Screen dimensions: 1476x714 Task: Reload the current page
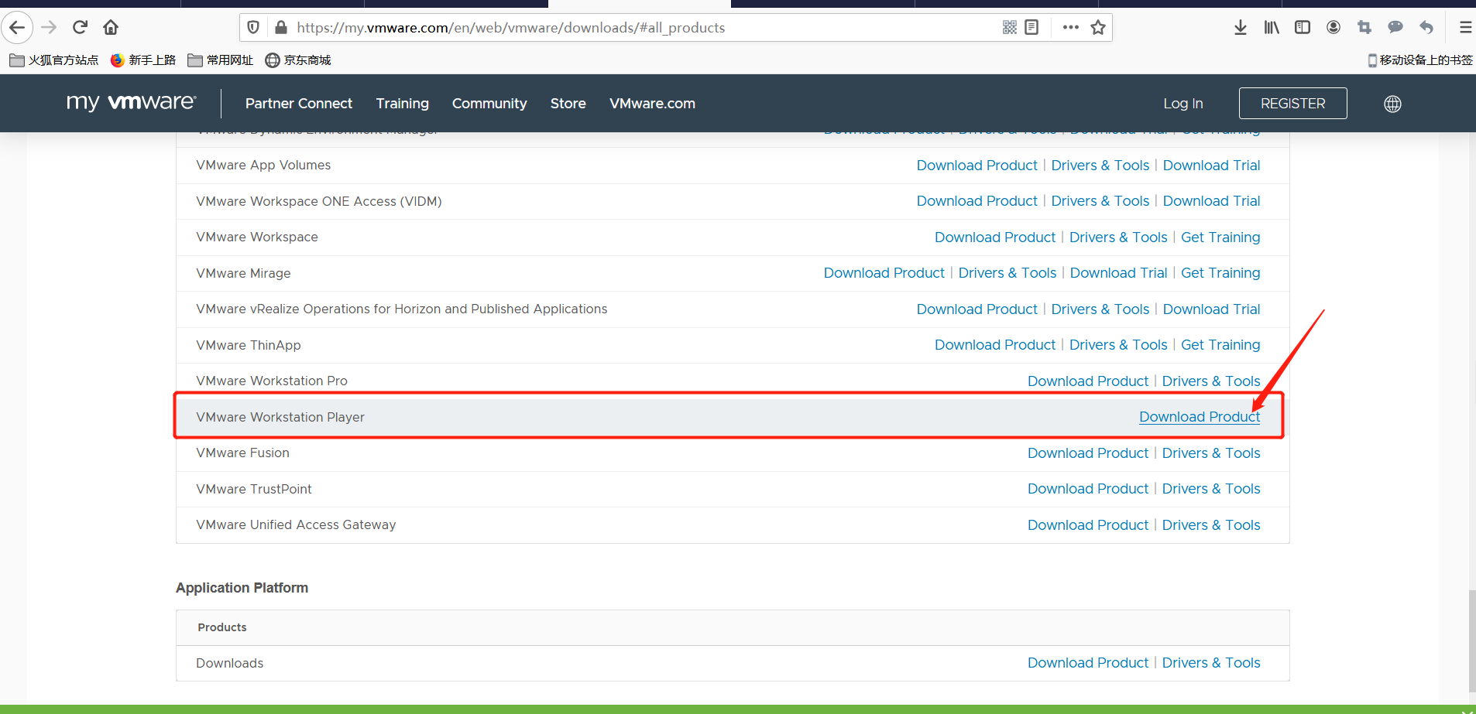pos(80,28)
